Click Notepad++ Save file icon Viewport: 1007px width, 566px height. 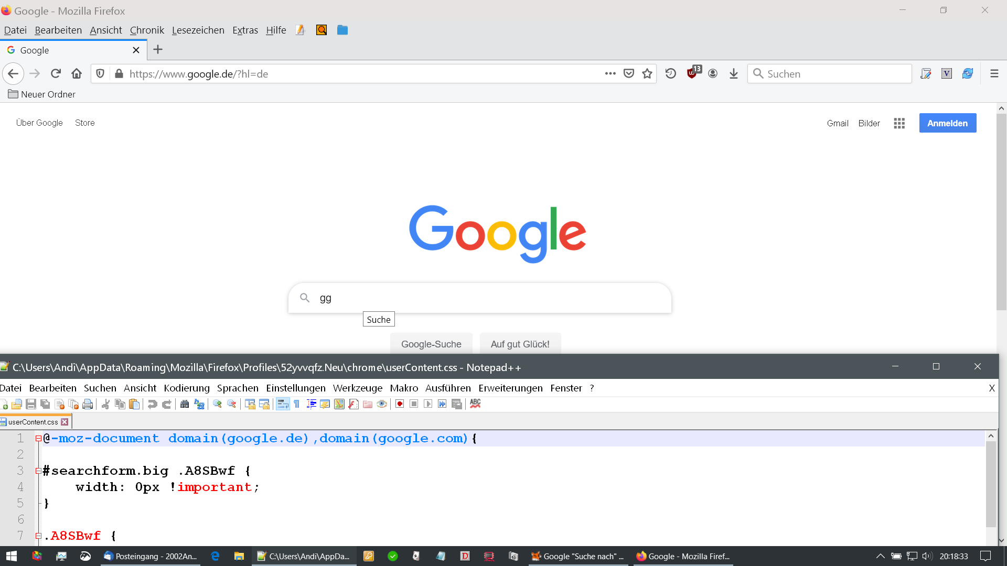point(31,404)
